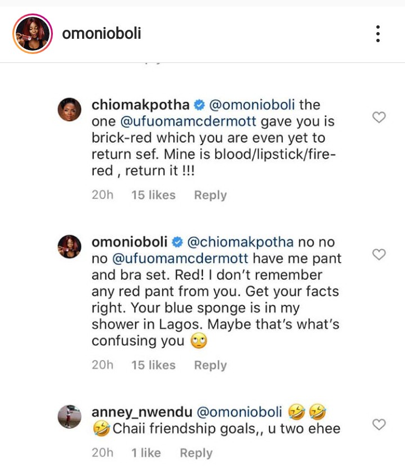405x470 pixels.
Task: Tap the heart on anney_nwendu's comment
Action: click(380, 424)
